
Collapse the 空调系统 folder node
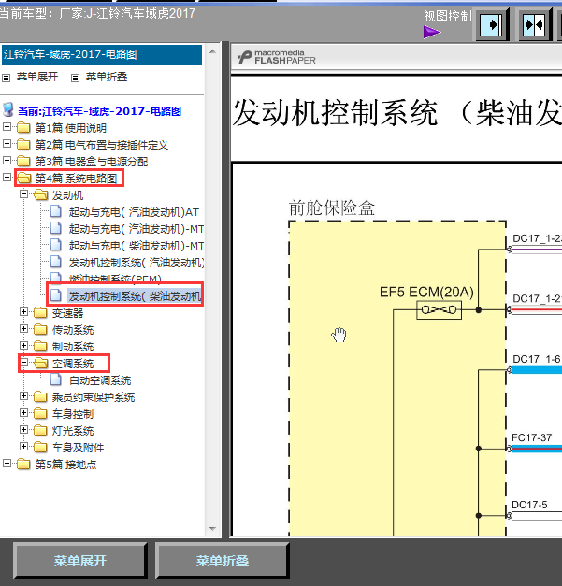[24, 362]
